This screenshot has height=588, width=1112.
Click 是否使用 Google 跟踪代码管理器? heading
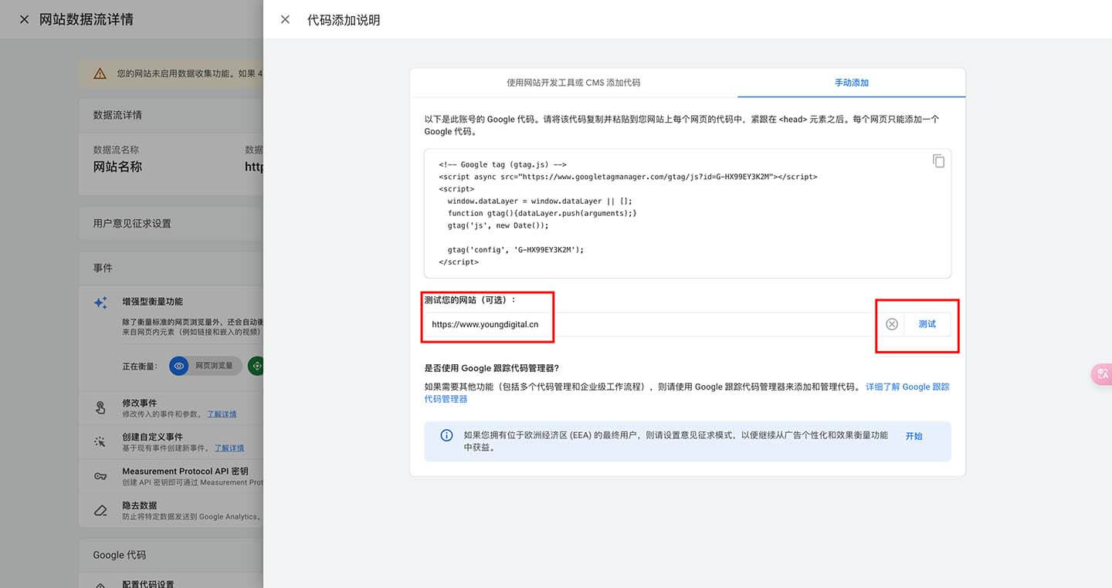491,368
